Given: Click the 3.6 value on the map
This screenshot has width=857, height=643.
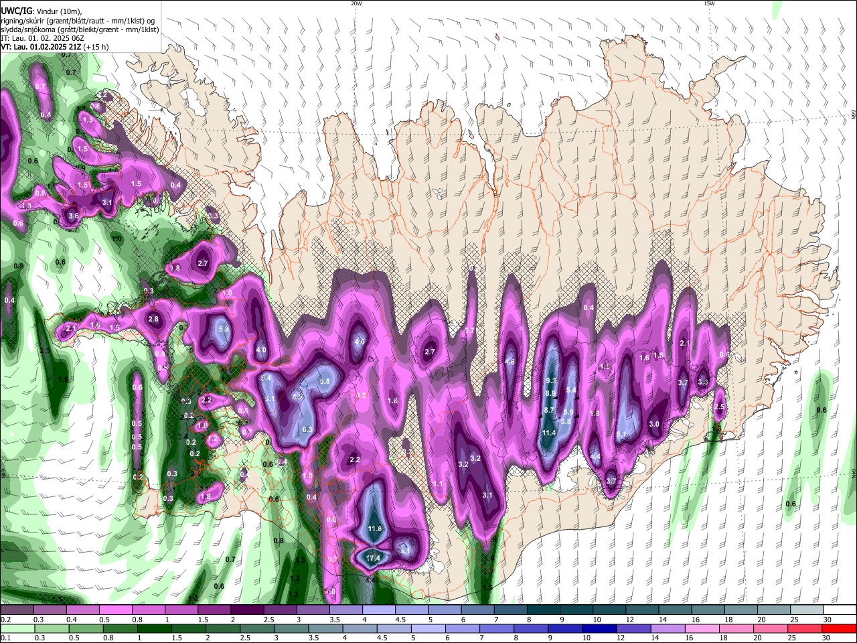Looking at the screenshot, I should coord(74,216).
